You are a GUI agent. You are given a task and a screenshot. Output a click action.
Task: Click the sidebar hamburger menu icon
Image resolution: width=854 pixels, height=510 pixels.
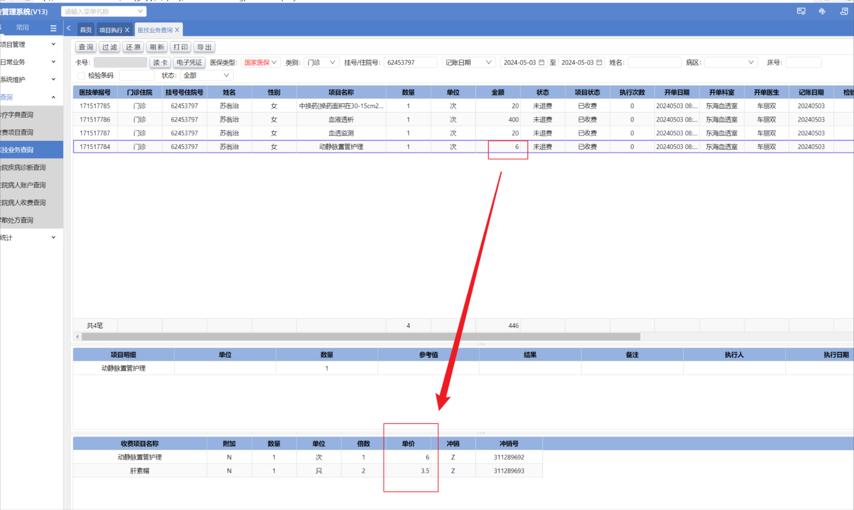[53, 28]
